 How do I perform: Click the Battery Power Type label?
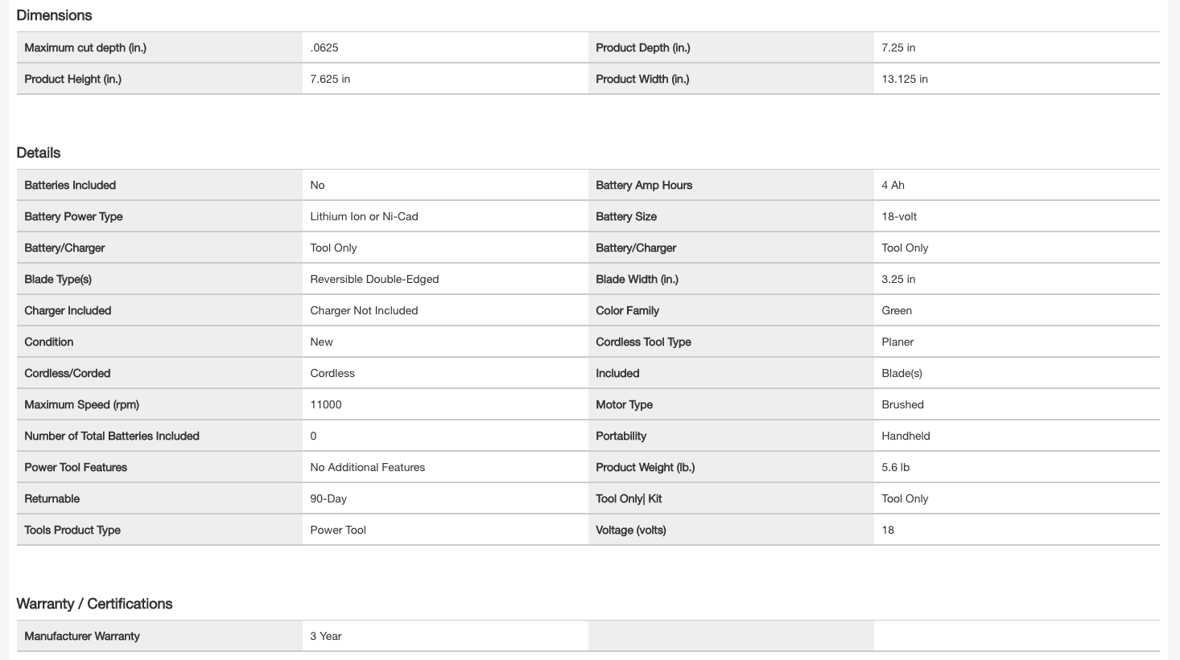tap(73, 216)
